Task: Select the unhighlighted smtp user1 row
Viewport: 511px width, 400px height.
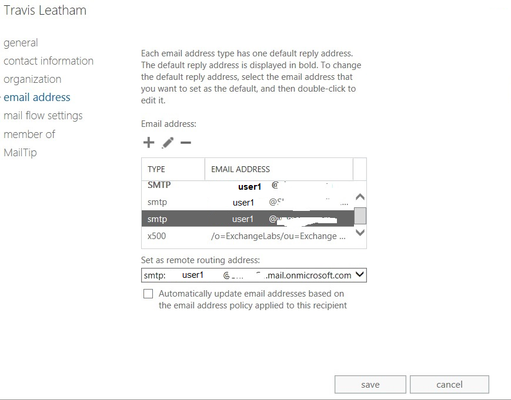Action: coord(248,202)
